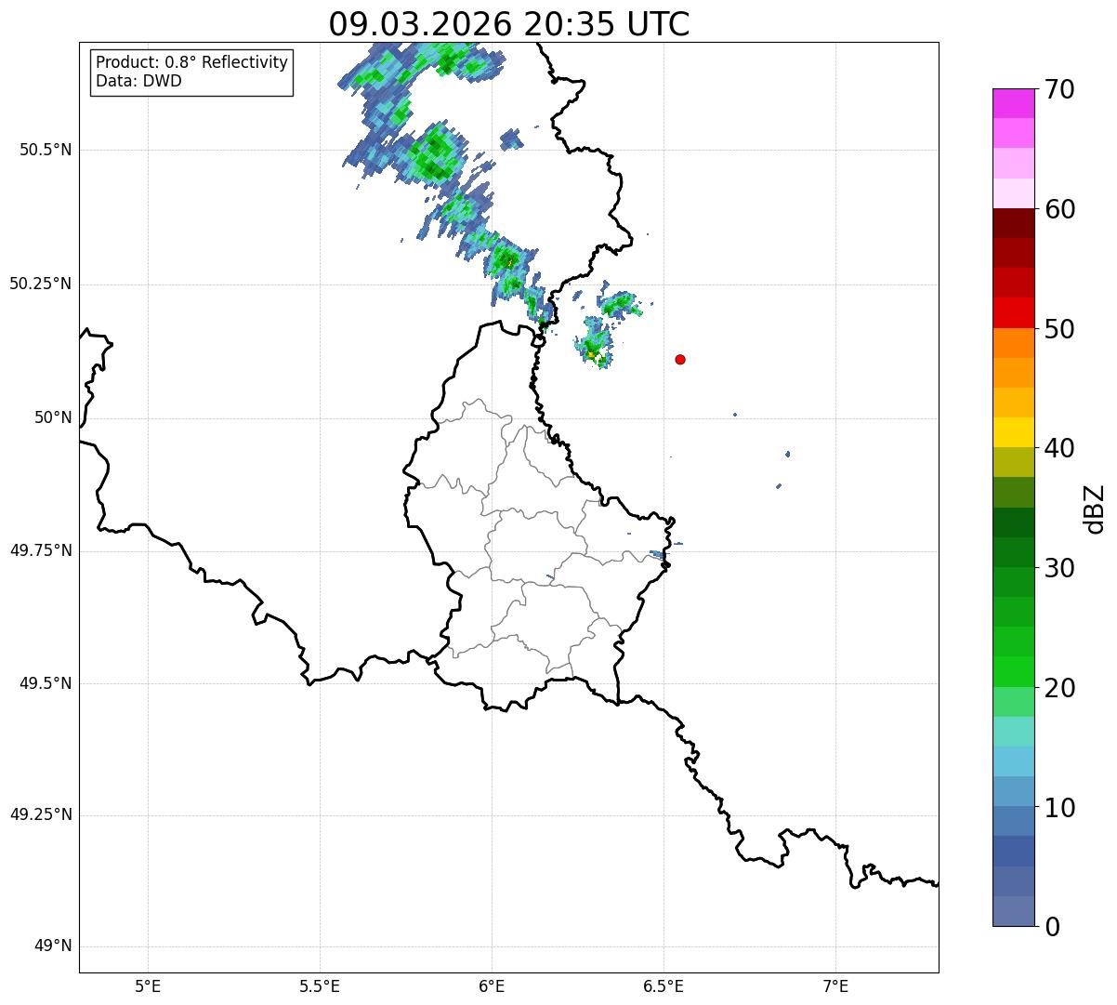This screenshot has width=1117, height=1005.
Task: Click the orange colorbar segment just below the 50 dBZ tick
Action: [1013, 343]
